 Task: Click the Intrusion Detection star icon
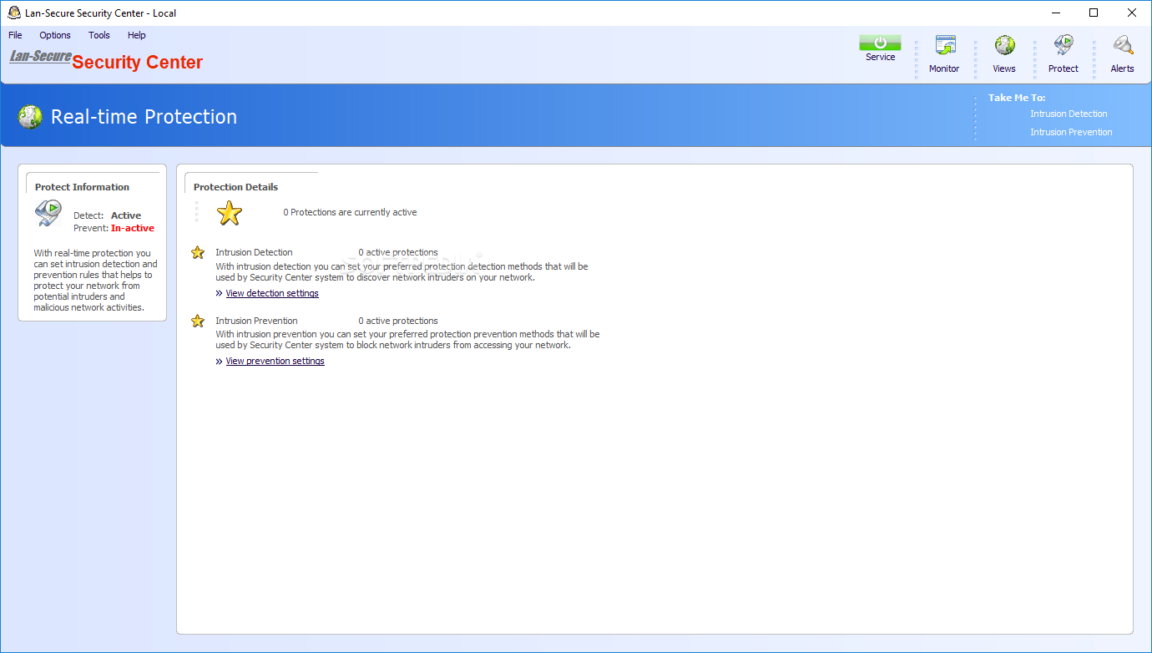[x=198, y=252]
